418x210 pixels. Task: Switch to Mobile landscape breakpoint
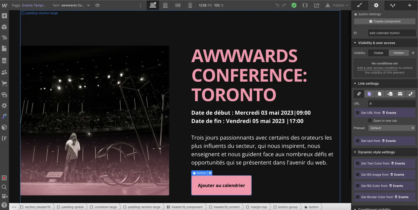(178, 5)
